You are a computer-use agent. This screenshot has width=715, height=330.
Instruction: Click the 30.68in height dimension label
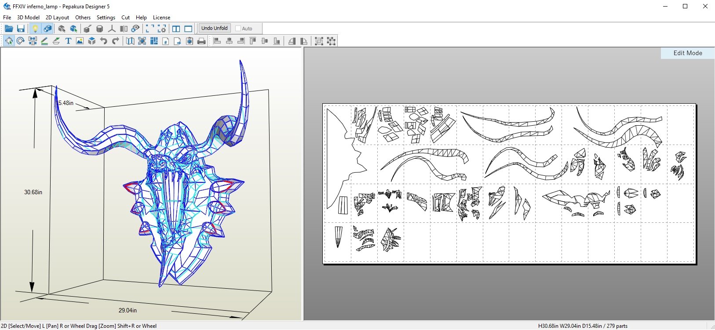33,192
